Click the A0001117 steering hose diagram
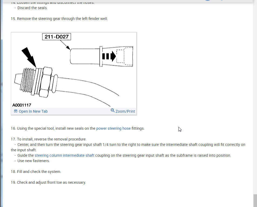The height and width of the screenshot is (207, 257). [x=74, y=70]
